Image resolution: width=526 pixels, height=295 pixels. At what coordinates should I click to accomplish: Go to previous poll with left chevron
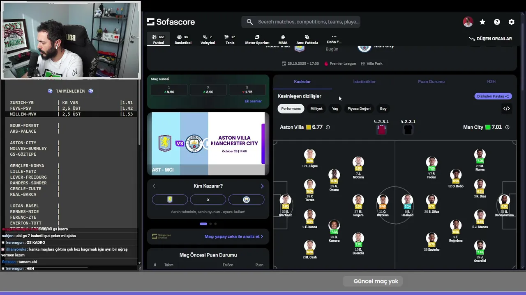pos(154,186)
